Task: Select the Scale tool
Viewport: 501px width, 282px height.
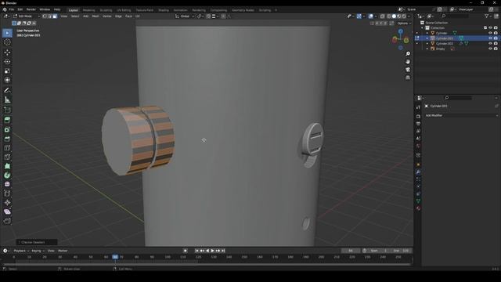Action: pos(7,70)
